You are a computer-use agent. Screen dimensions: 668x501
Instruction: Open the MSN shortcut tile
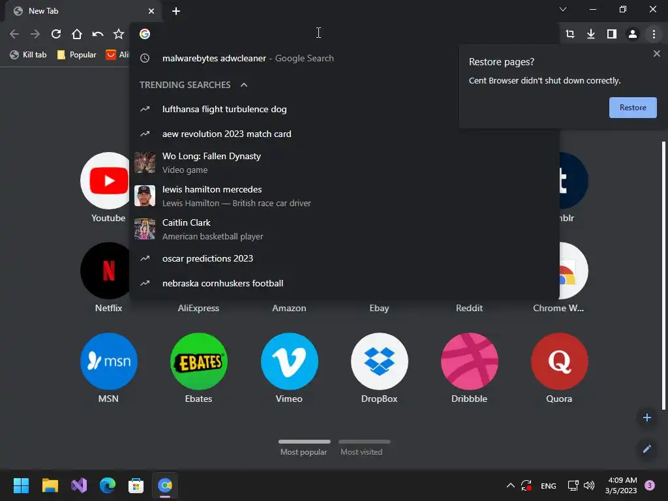tap(108, 368)
